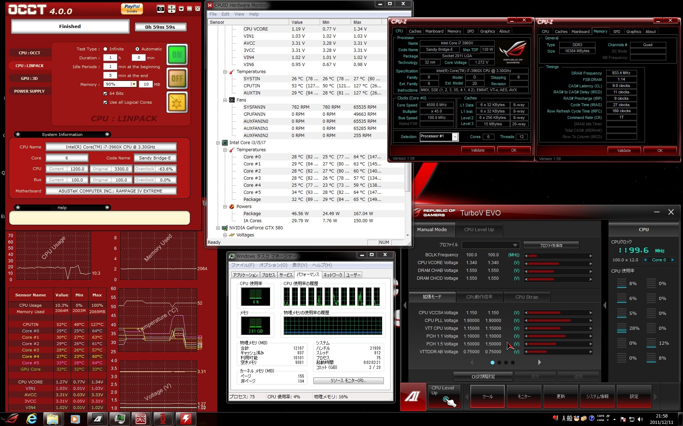This screenshot has height=426, width=683.
Task: Open OCCT settings gear icon
Action: [177, 103]
